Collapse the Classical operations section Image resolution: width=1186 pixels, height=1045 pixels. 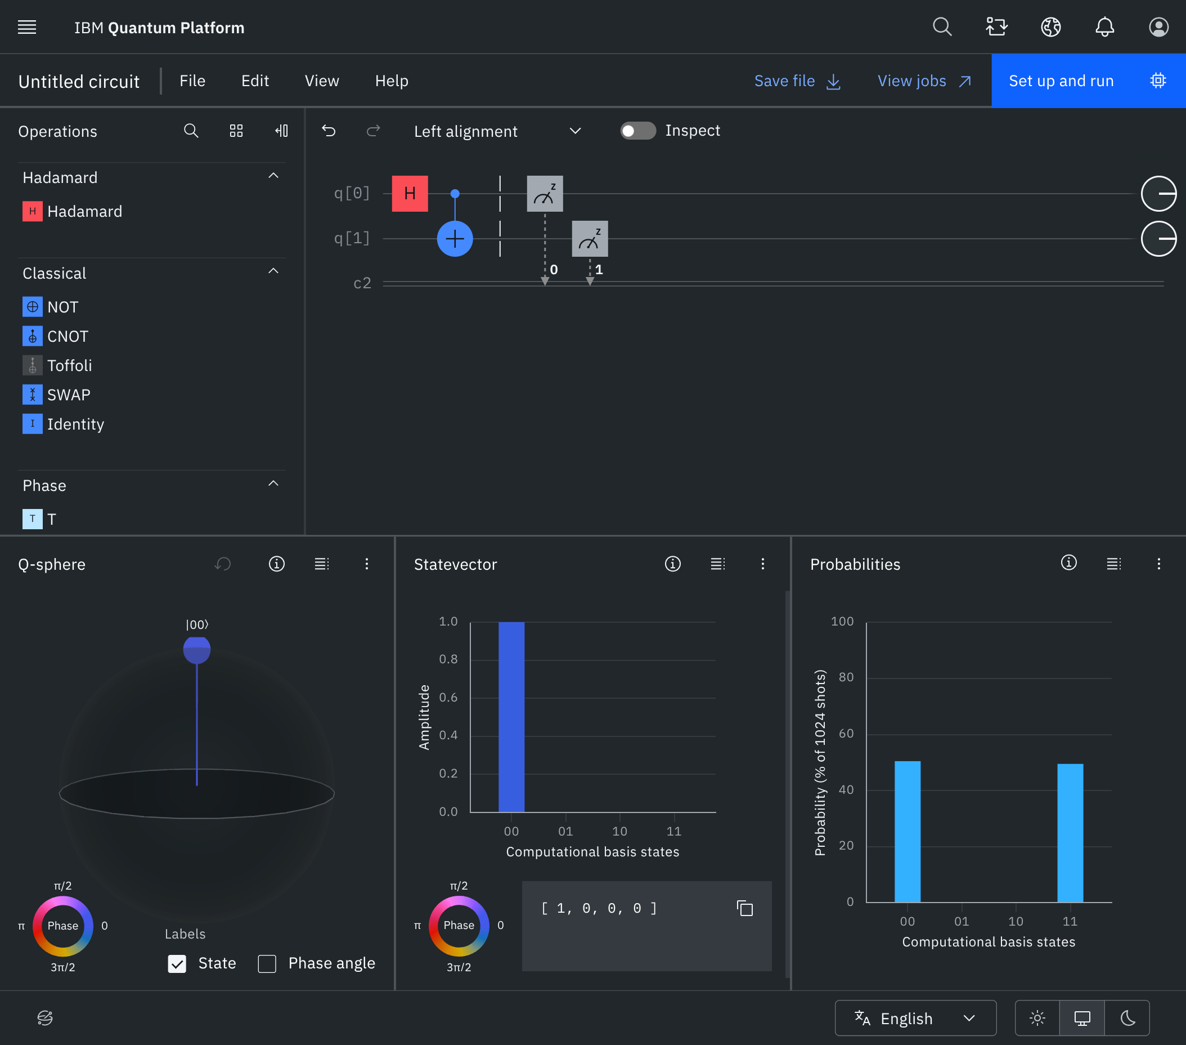273,272
